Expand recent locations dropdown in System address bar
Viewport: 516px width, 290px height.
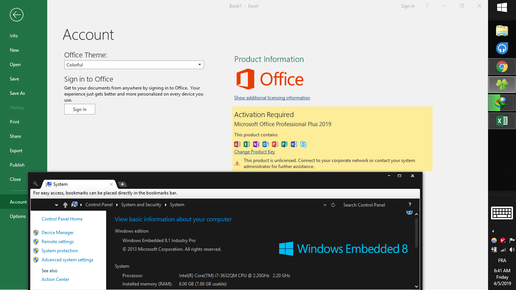[56, 205]
